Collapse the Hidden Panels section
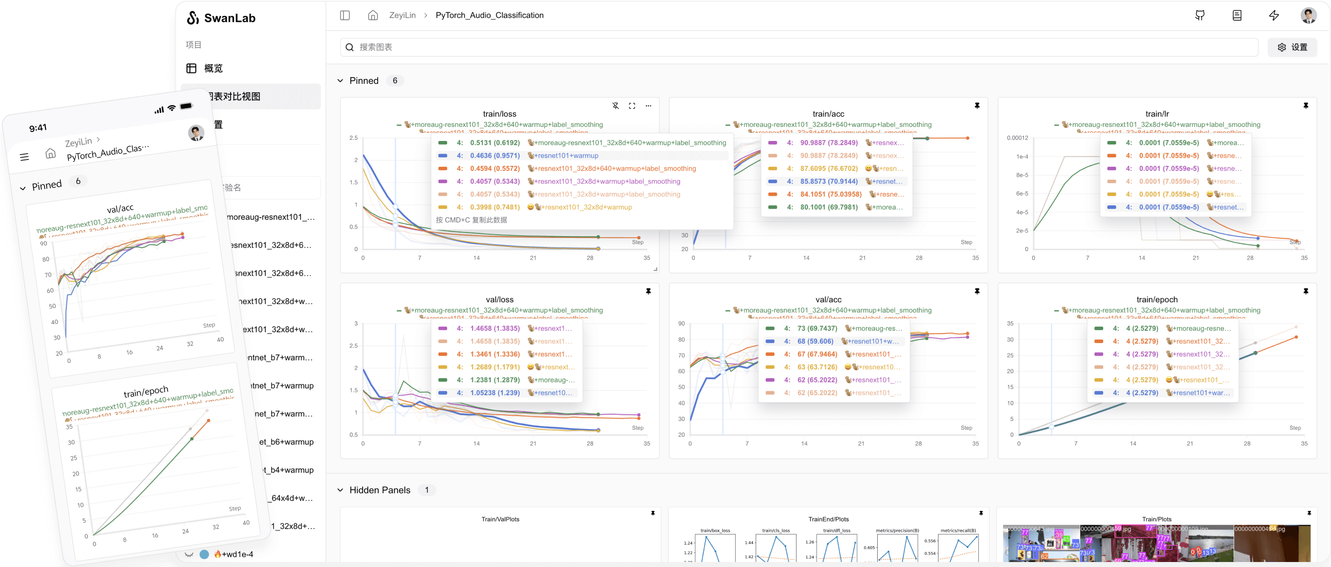 coord(340,490)
